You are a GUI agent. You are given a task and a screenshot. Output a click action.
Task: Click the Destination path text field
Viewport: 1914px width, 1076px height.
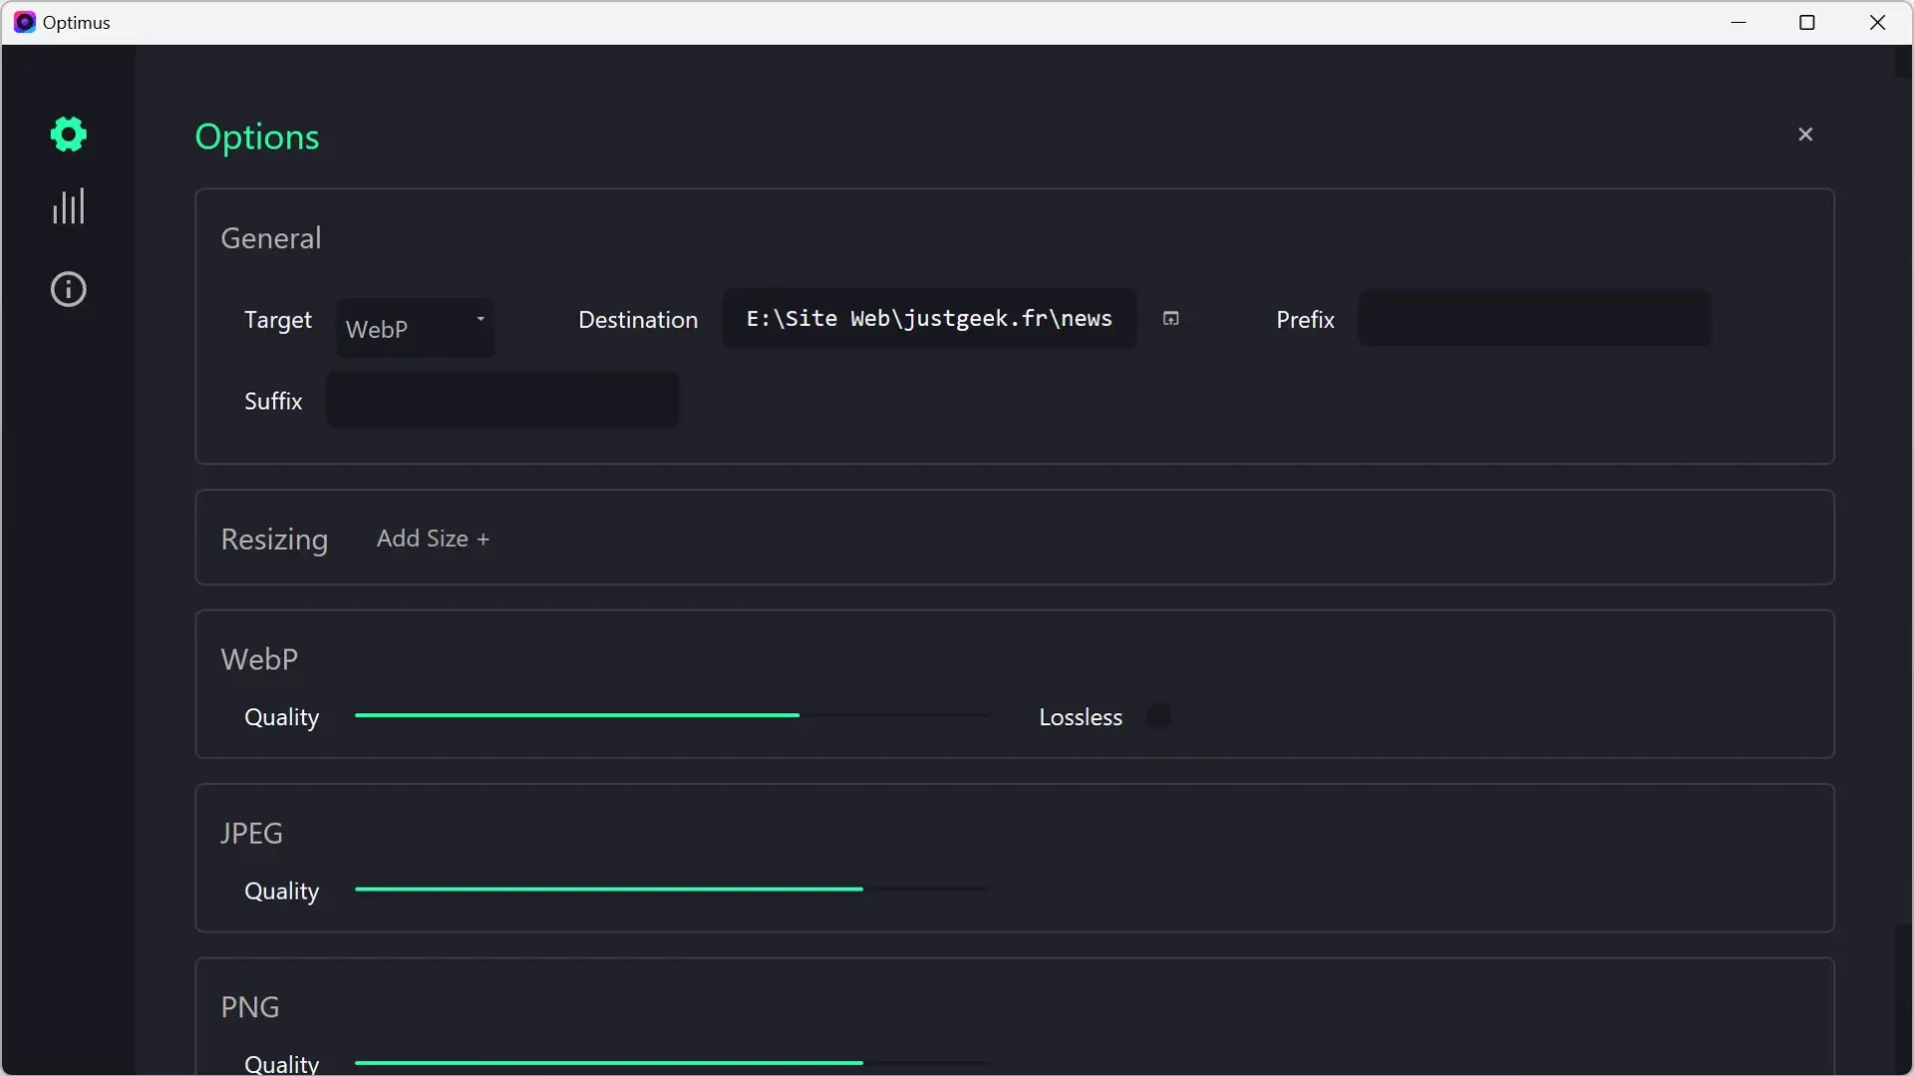coord(928,318)
